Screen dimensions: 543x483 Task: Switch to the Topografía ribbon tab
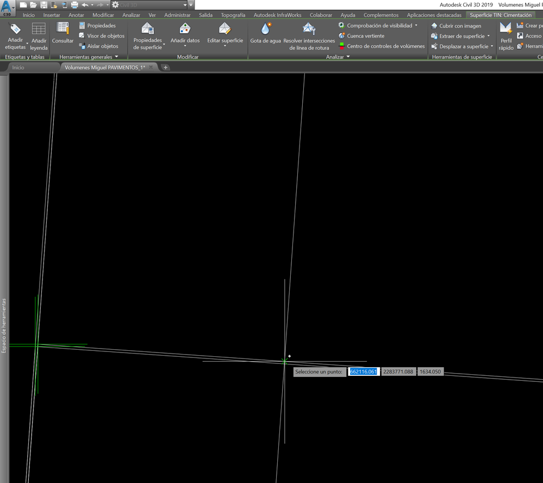click(x=233, y=15)
